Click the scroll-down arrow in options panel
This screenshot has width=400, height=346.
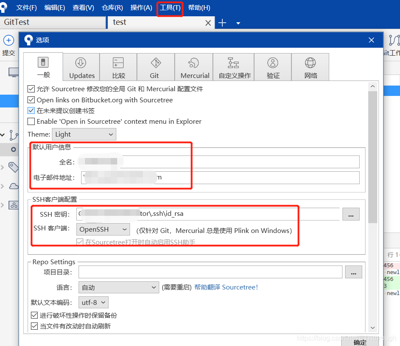click(x=373, y=328)
